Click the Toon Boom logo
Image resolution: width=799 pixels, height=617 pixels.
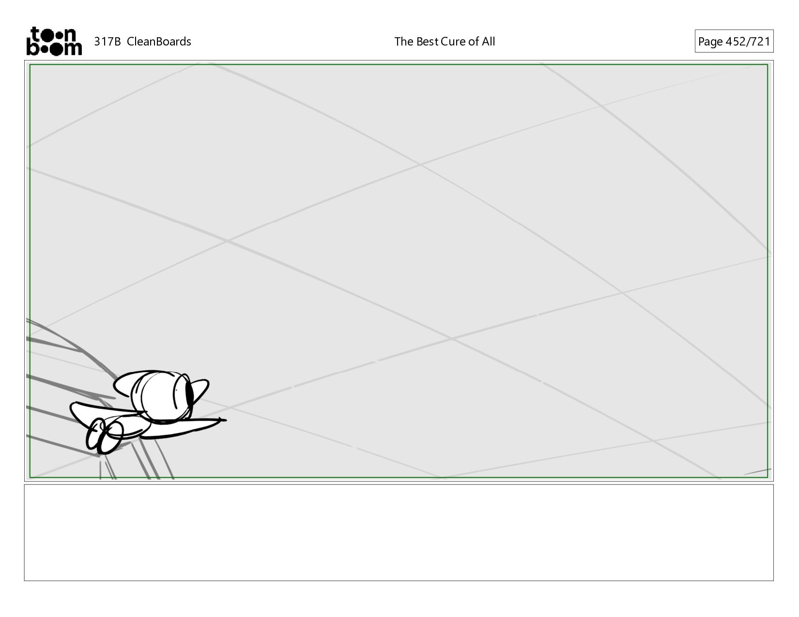click(54, 41)
